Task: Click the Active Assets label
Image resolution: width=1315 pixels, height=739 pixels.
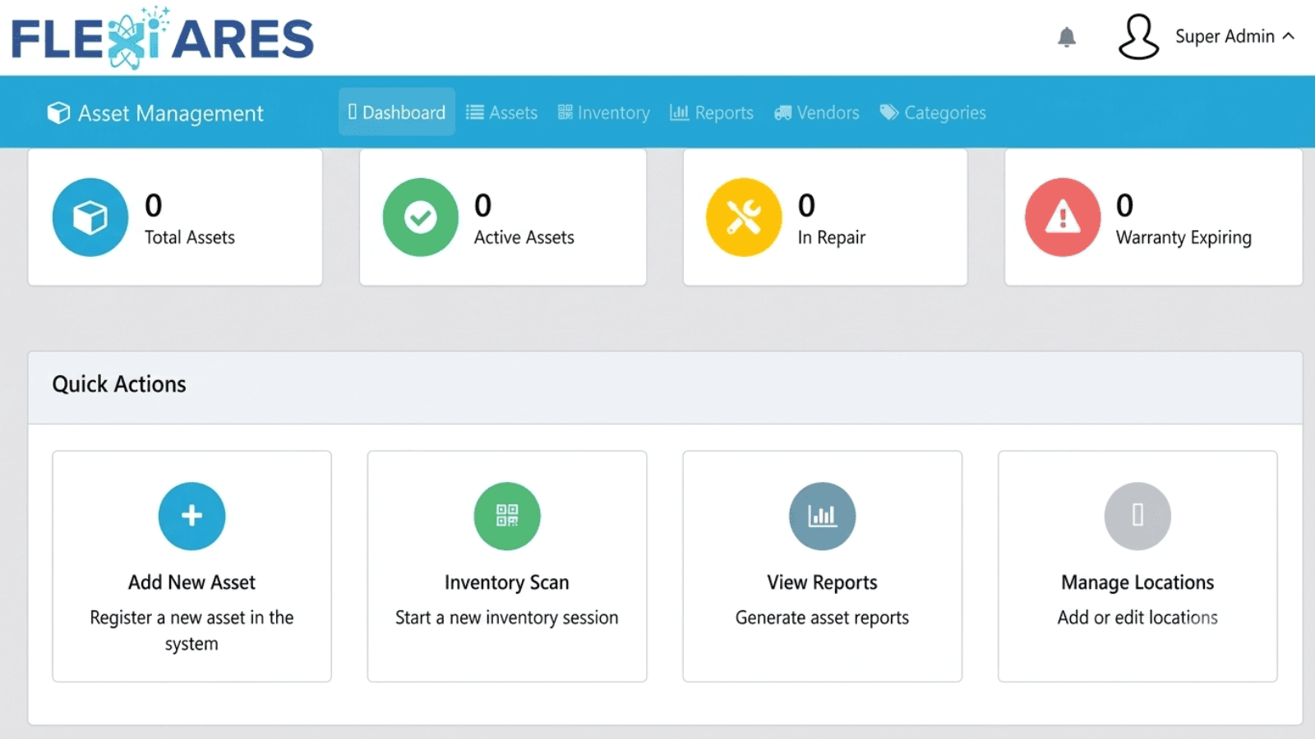Action: point(524,237)
